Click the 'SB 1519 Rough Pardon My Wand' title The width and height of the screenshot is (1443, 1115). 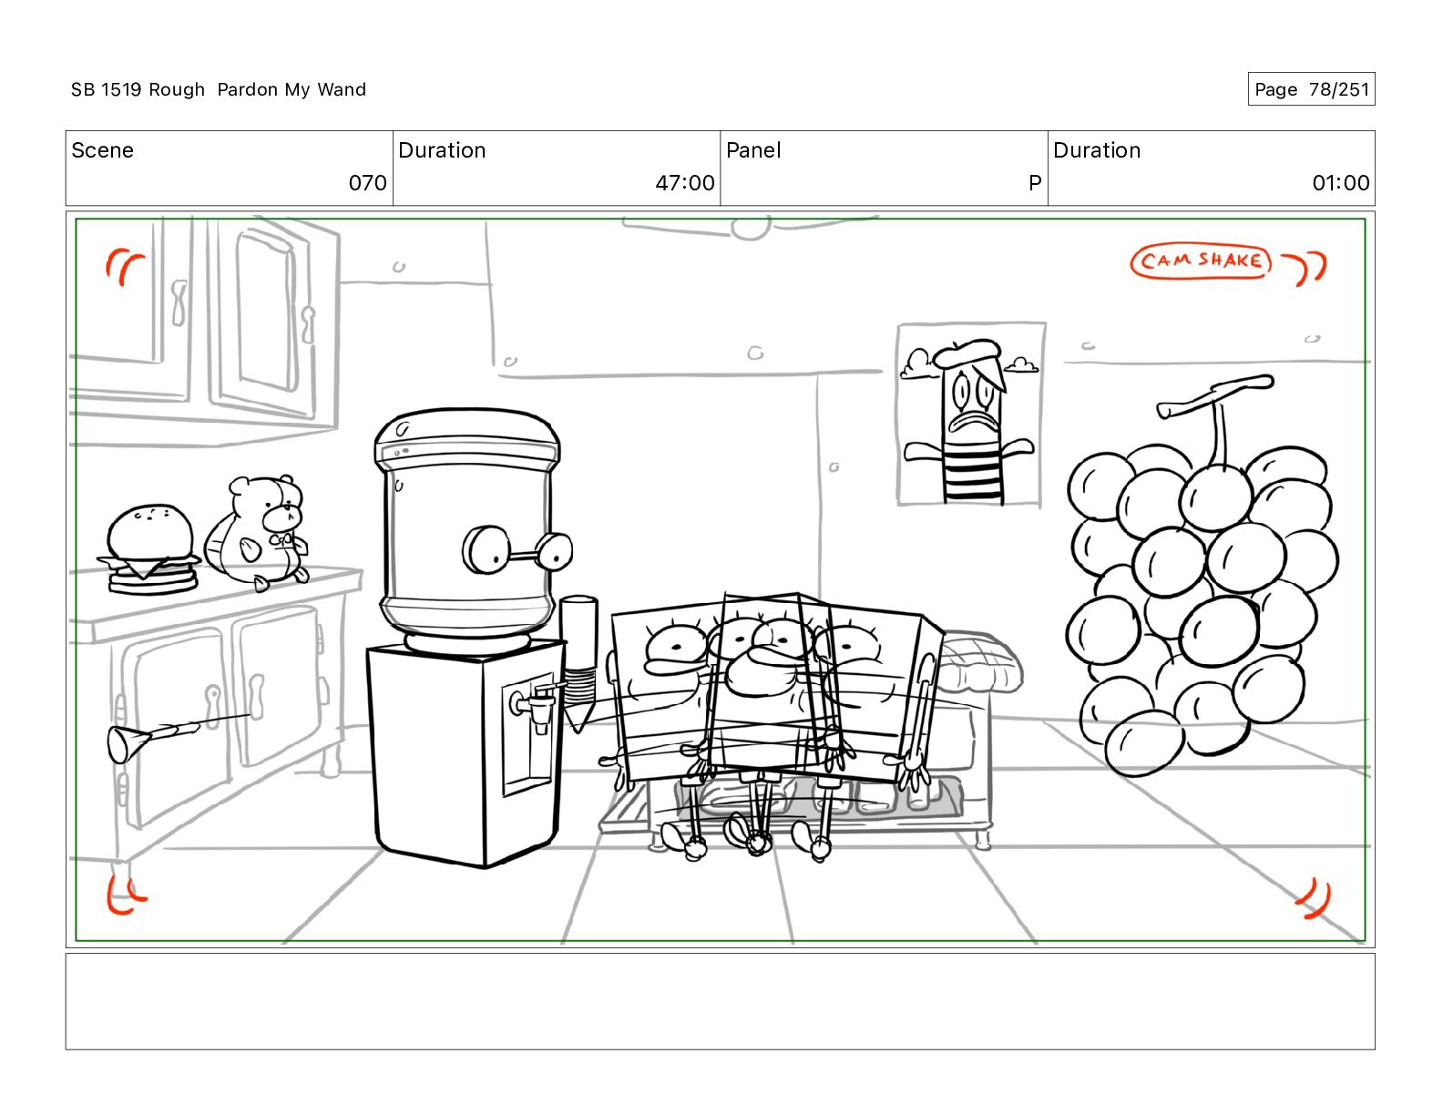(x=219, y=89)
